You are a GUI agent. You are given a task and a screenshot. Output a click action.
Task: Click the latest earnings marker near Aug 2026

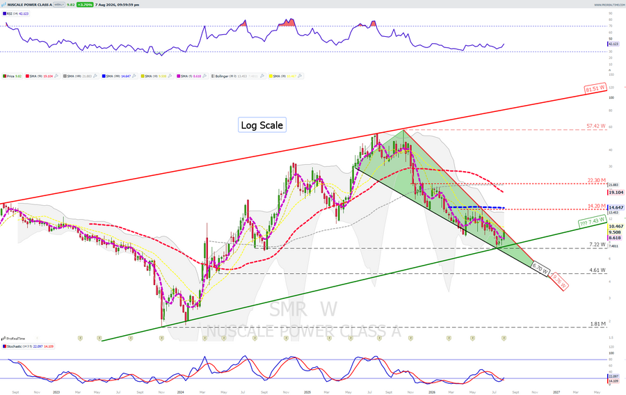click(x=504, y=338)
